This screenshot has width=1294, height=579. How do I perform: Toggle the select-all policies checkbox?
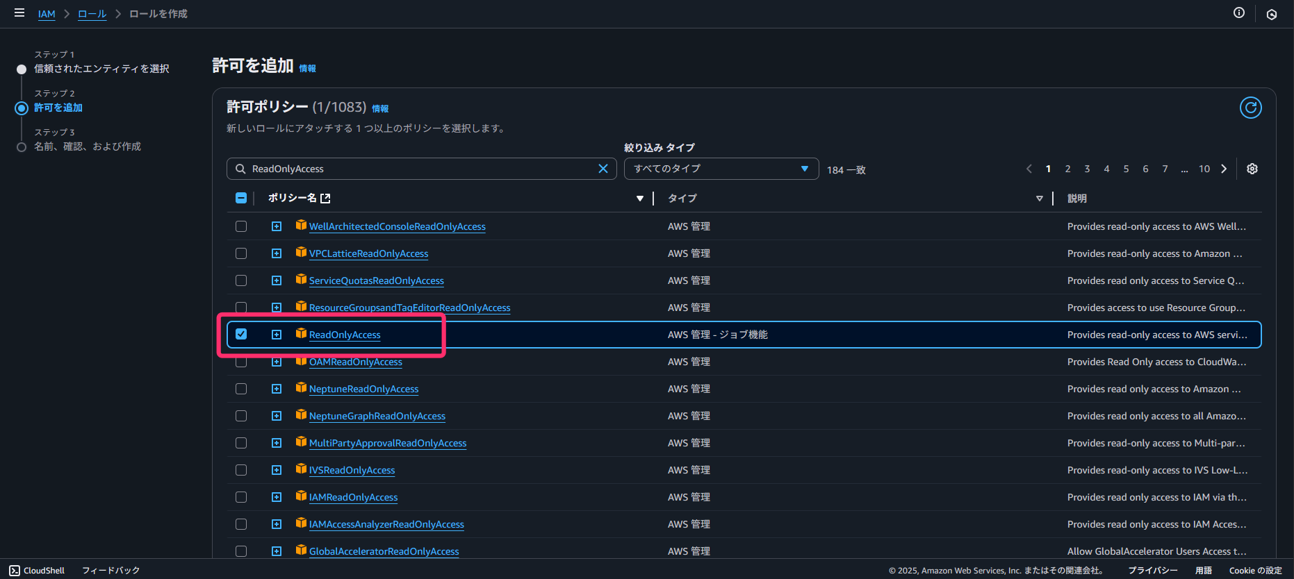[x=241, y=198]
